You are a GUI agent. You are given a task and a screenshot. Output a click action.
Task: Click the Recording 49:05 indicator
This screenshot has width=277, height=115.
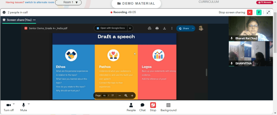point(123,12)
